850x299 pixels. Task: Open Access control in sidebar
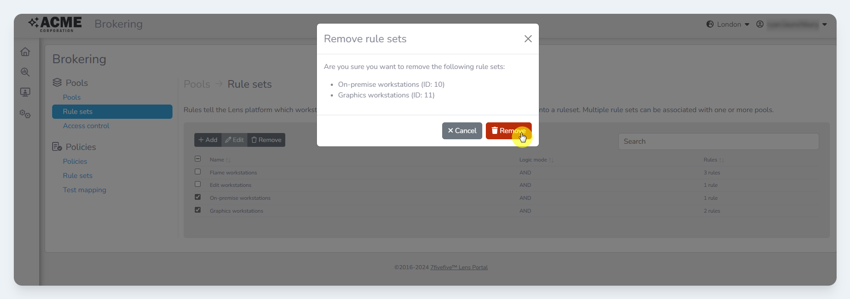click(x=86, y=126)
